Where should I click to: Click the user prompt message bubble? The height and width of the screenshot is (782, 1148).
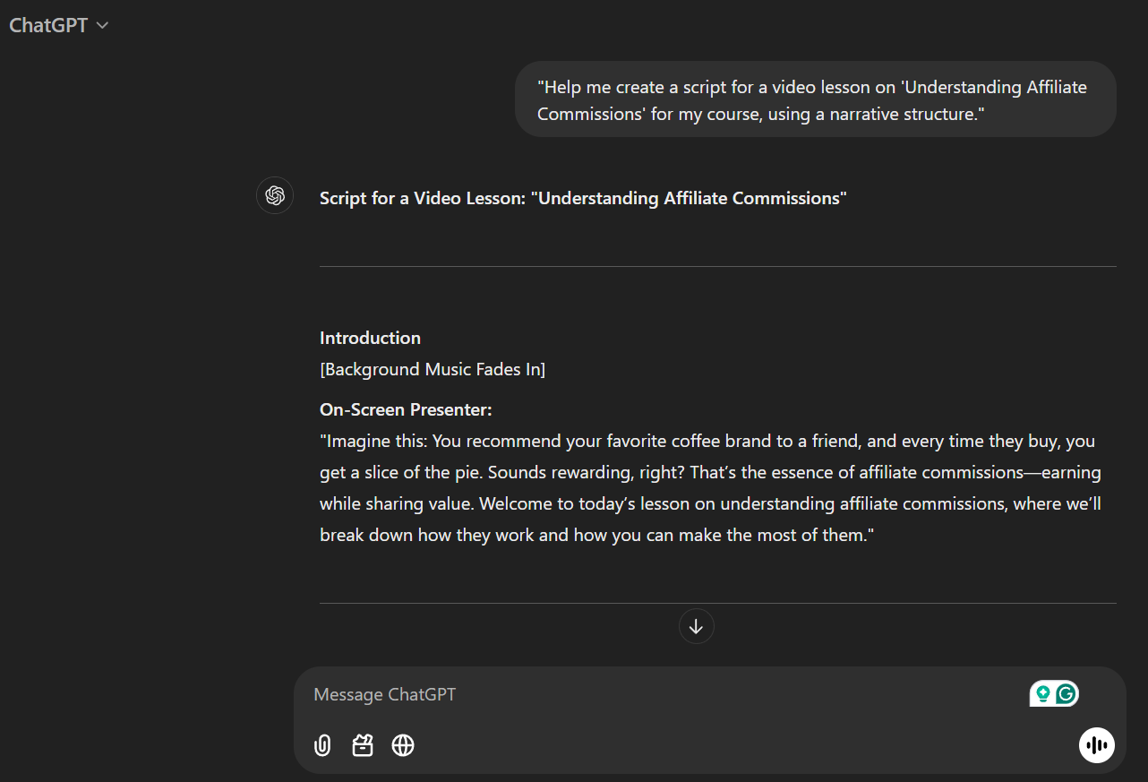816,99
